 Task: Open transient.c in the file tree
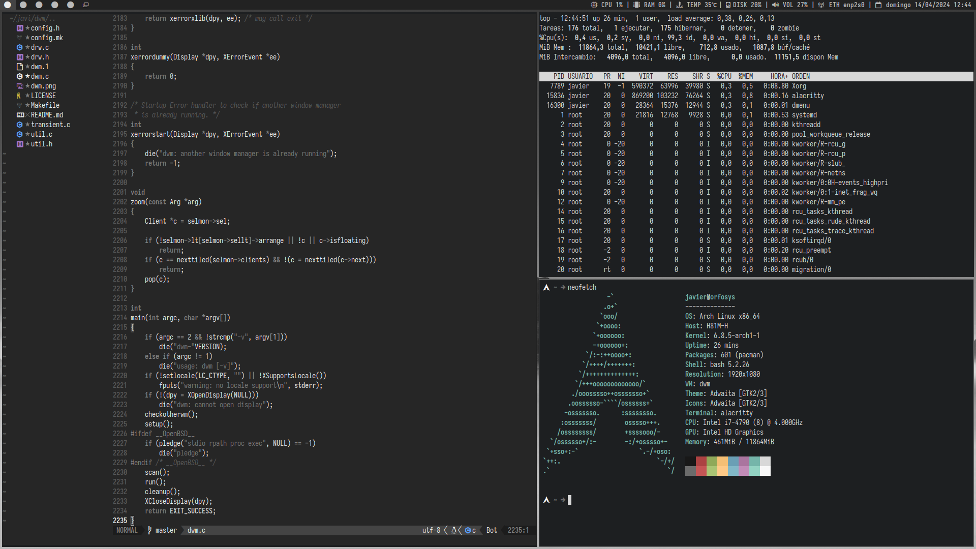[x=50, y=125]
